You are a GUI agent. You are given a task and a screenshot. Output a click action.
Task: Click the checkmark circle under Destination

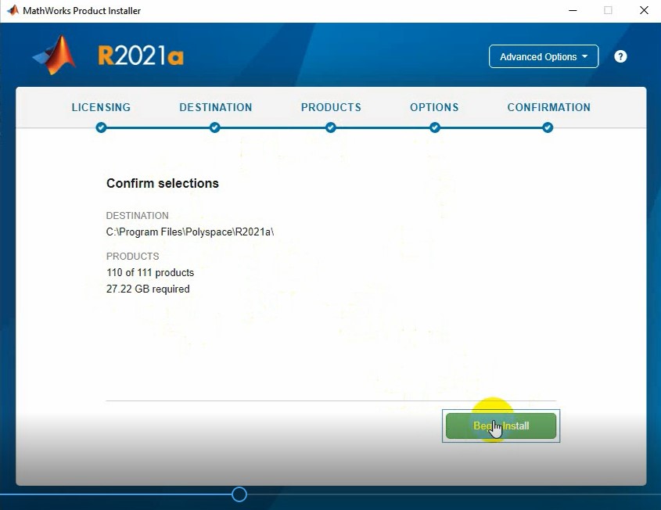[x=215, y=127]
